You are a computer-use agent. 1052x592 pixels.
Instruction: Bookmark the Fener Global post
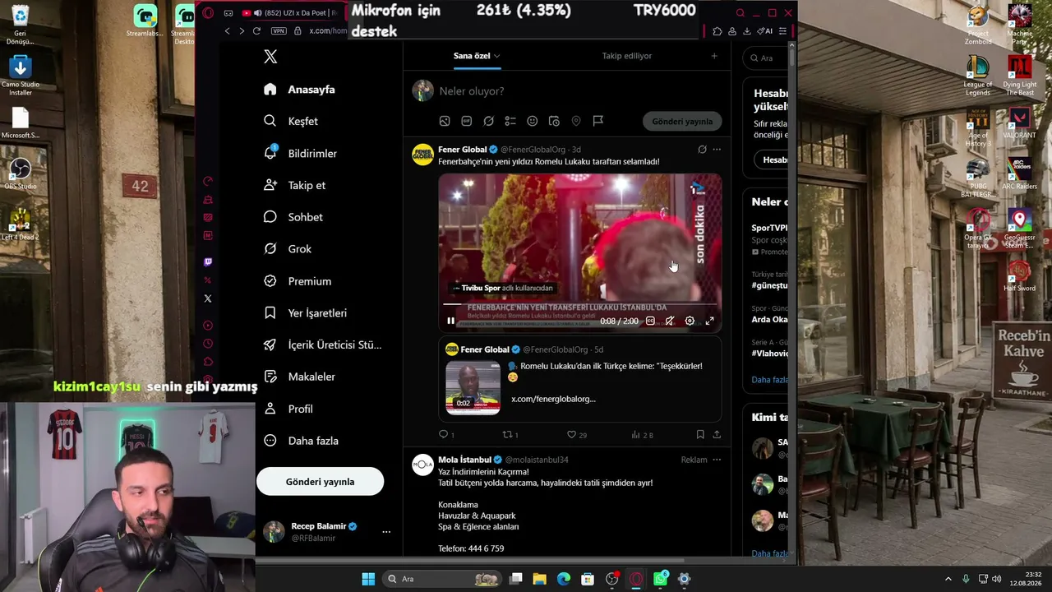700,434
